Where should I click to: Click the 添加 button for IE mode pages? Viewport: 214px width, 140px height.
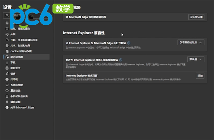coord(200,76)
